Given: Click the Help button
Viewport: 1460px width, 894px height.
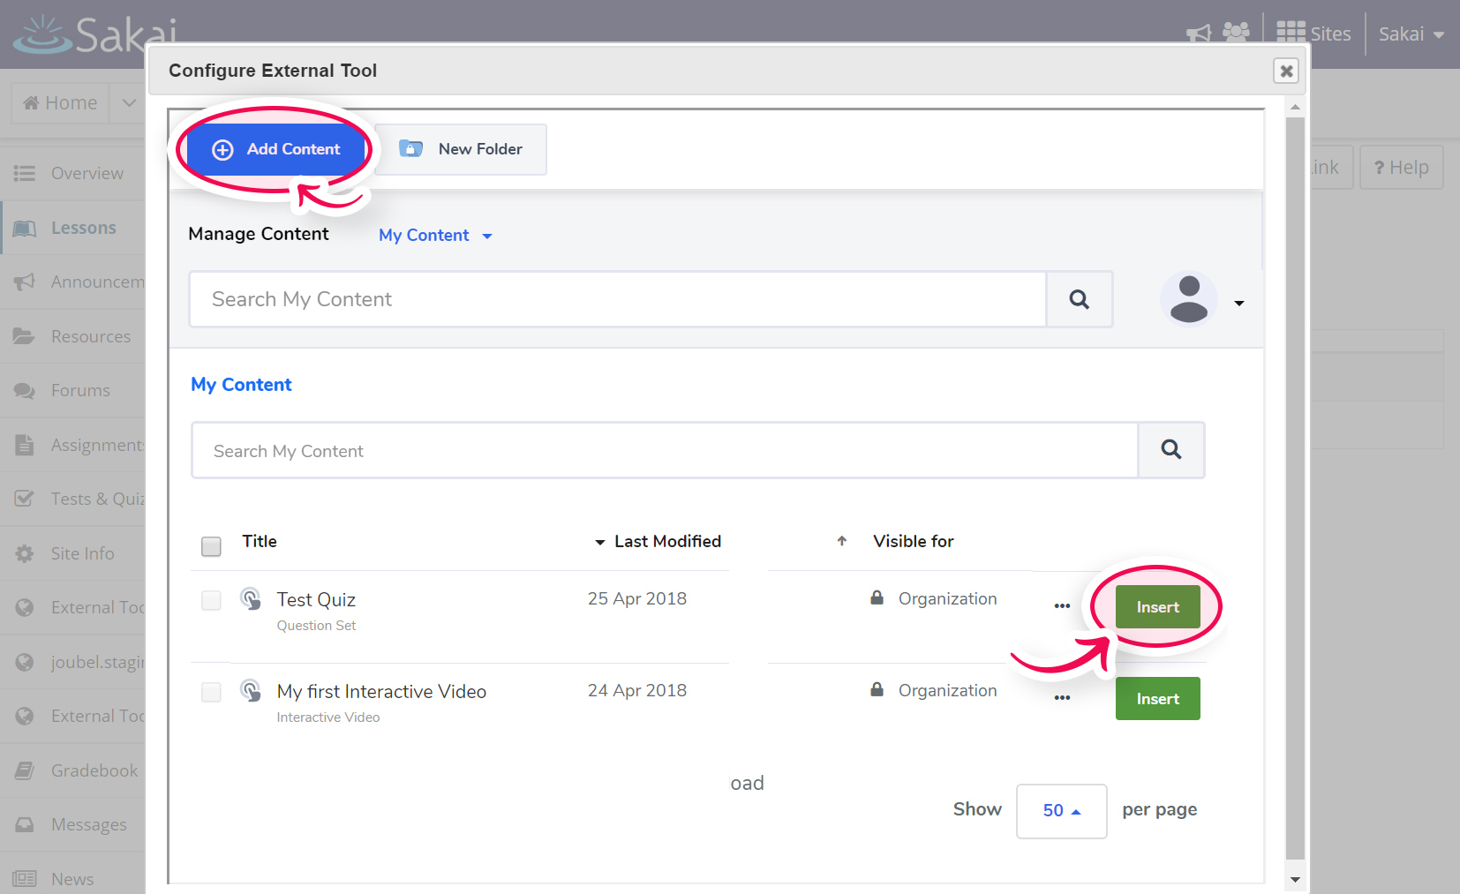Looking at the screenshot, I should point(1401,168).
